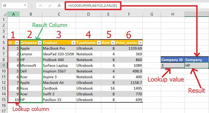Click the price cell '1339.69'
The image size is (209, 113).
(x=129, y=48)
